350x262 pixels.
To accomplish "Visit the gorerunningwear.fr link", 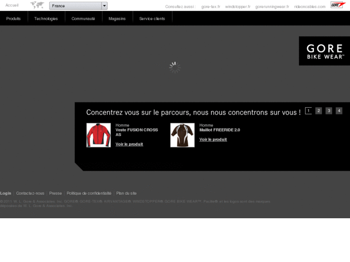I will pos(272,7).
